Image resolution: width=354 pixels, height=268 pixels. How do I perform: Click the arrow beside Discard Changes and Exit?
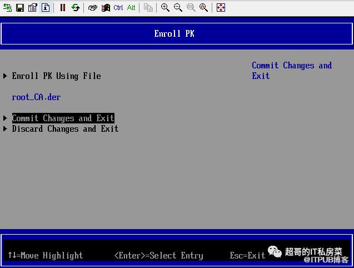pyautogui.click(x=6, y=129)
